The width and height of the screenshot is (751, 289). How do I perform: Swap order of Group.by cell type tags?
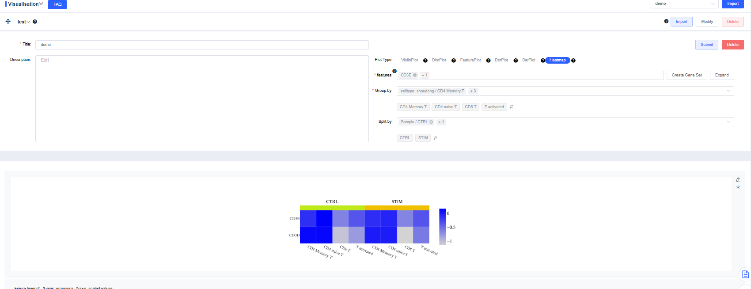(511, 107)
